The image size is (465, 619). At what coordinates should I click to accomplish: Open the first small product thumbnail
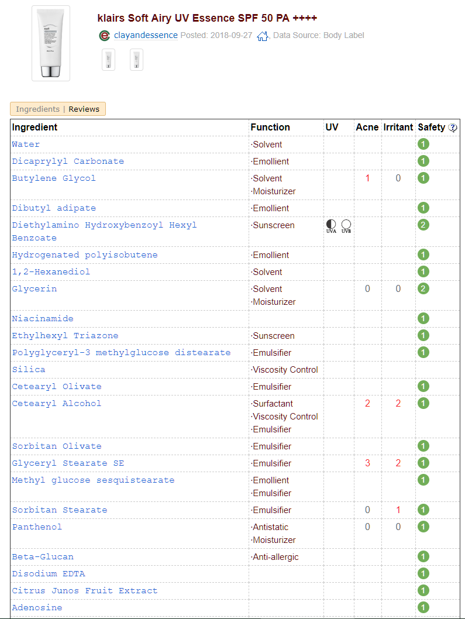click(109, 60)
